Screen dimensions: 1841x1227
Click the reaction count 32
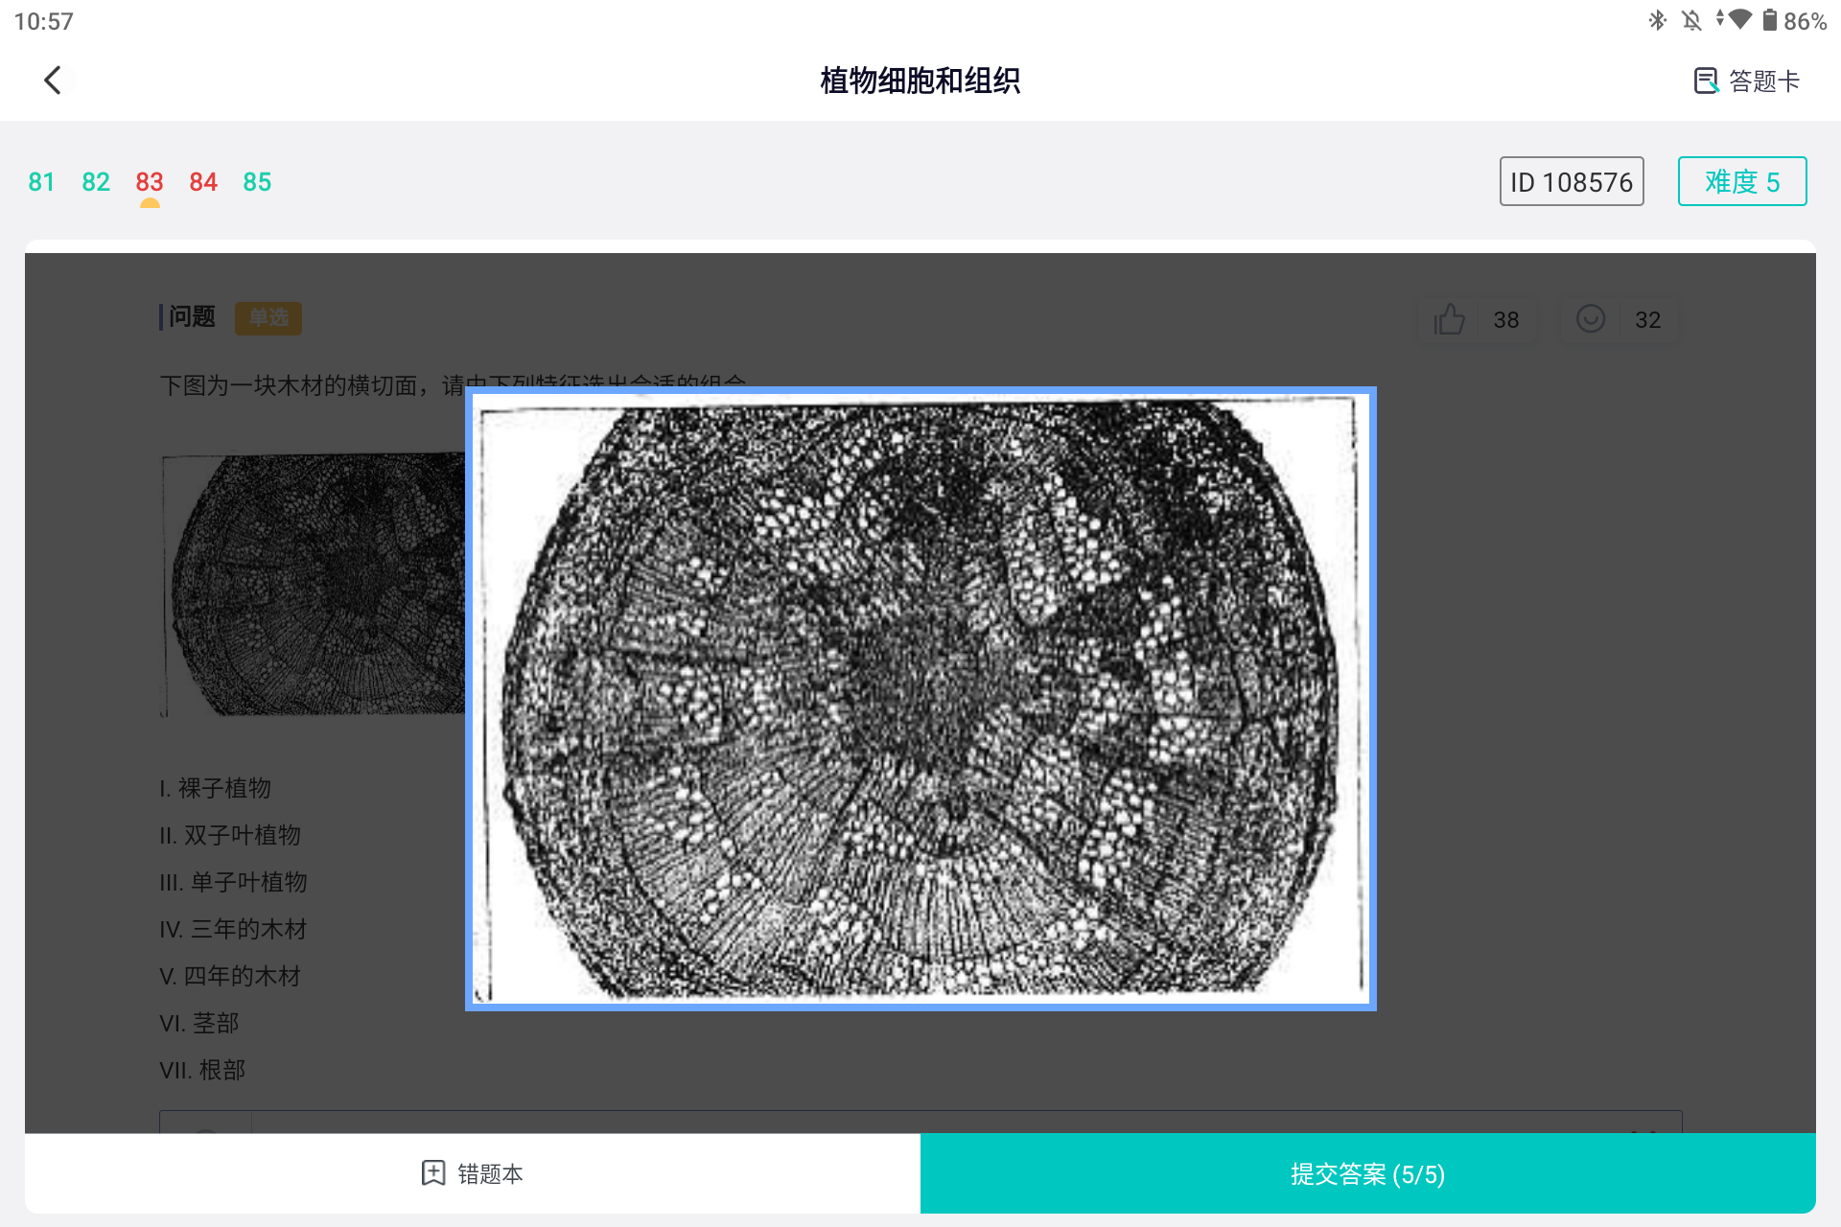[1648, 320]
